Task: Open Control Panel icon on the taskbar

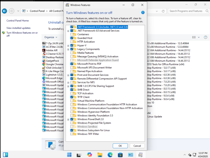Action: pyautogui.click(x=130, y=155)
